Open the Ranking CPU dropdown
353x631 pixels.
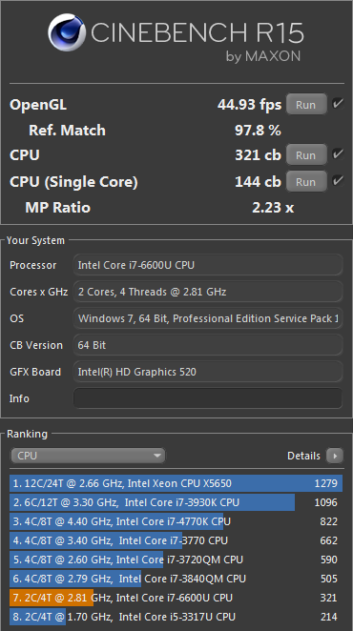click(x=88, y=456)
